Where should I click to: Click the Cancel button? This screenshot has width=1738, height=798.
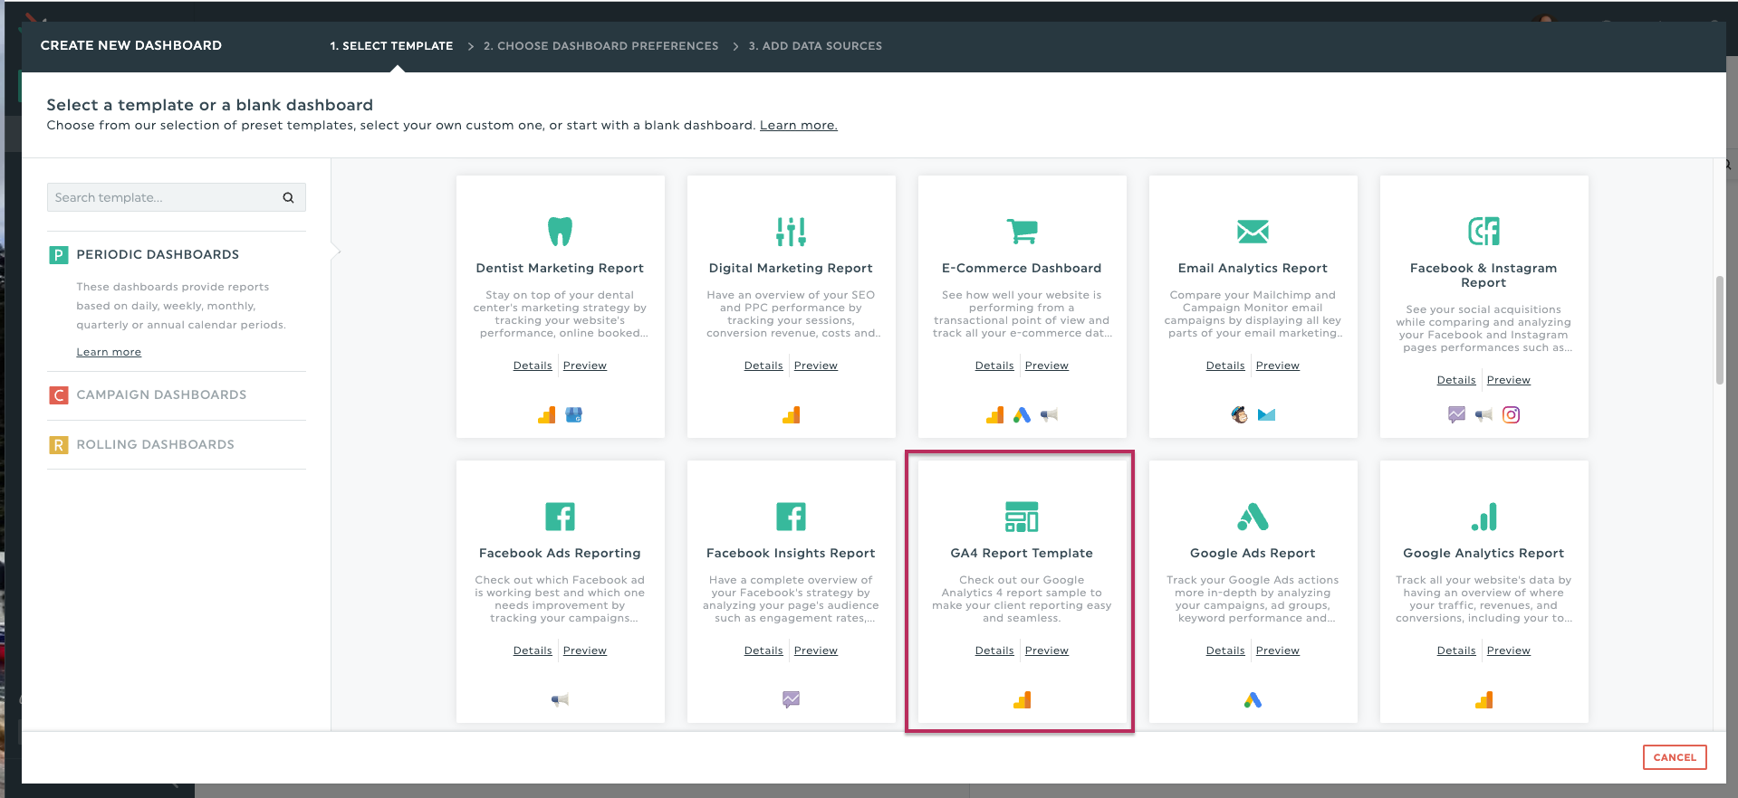tap(1675, 757)
